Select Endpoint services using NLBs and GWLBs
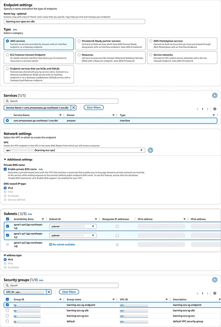This screenshot has width=221, height=327. pyautogui.click(x=7, y=68)
